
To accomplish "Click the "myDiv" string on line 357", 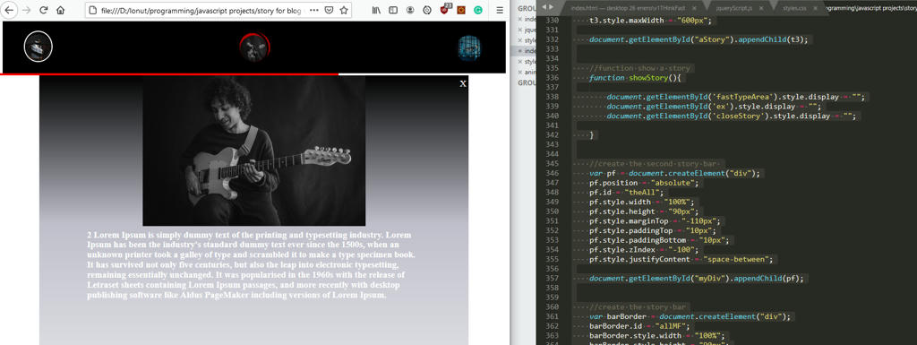I will tap(710, 279).
